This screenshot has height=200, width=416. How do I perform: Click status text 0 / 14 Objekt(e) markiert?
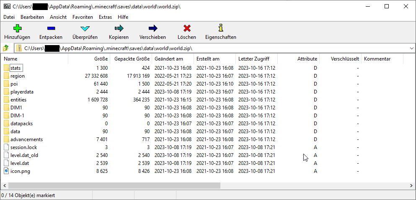click(28, 195)
